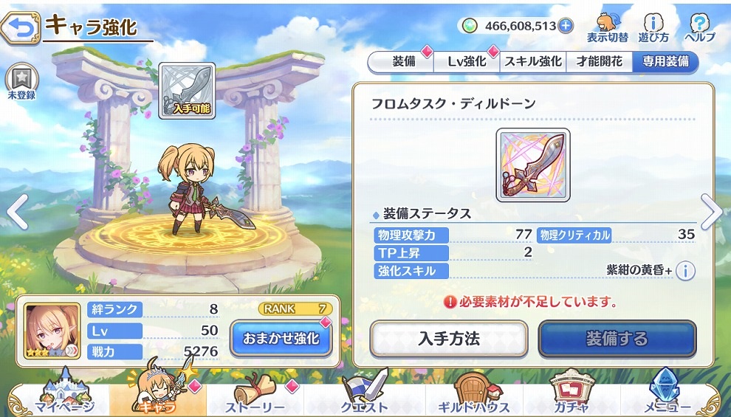Click the おまかせ強化 button
Viewport: 731px width, 417px height.
pyautogui.click(x=281, y=338)
